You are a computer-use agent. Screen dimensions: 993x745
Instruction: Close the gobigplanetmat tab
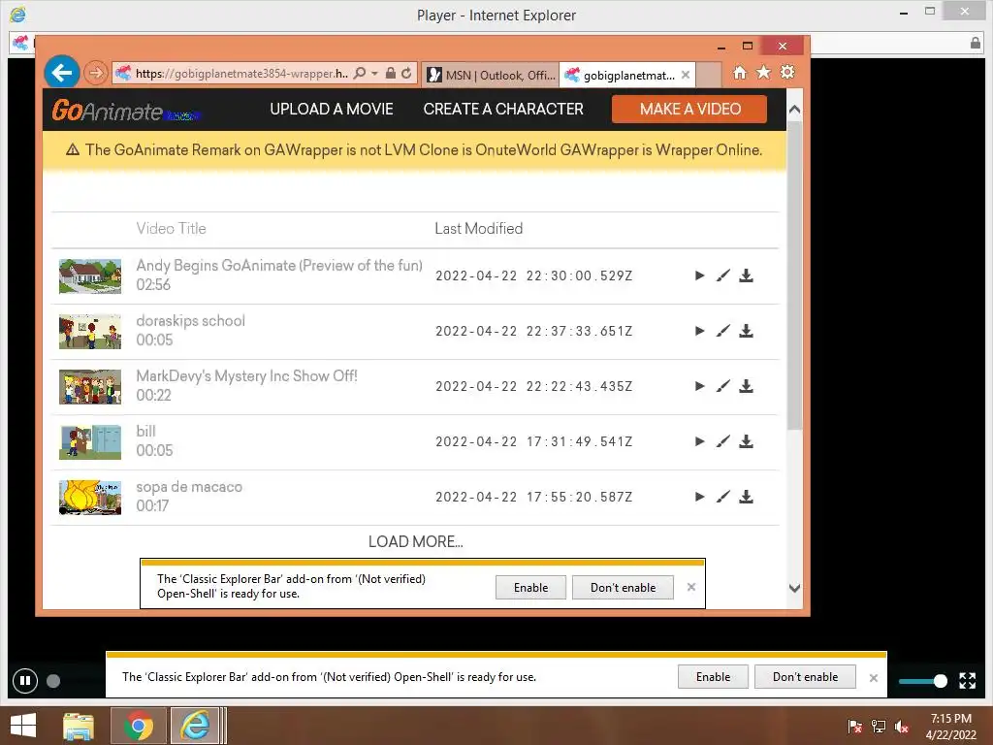[x=686, y=75]
